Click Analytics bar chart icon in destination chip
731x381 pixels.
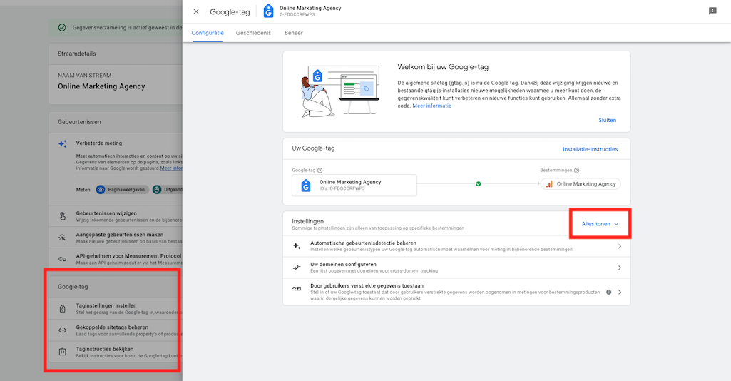(x=549, y=184)
